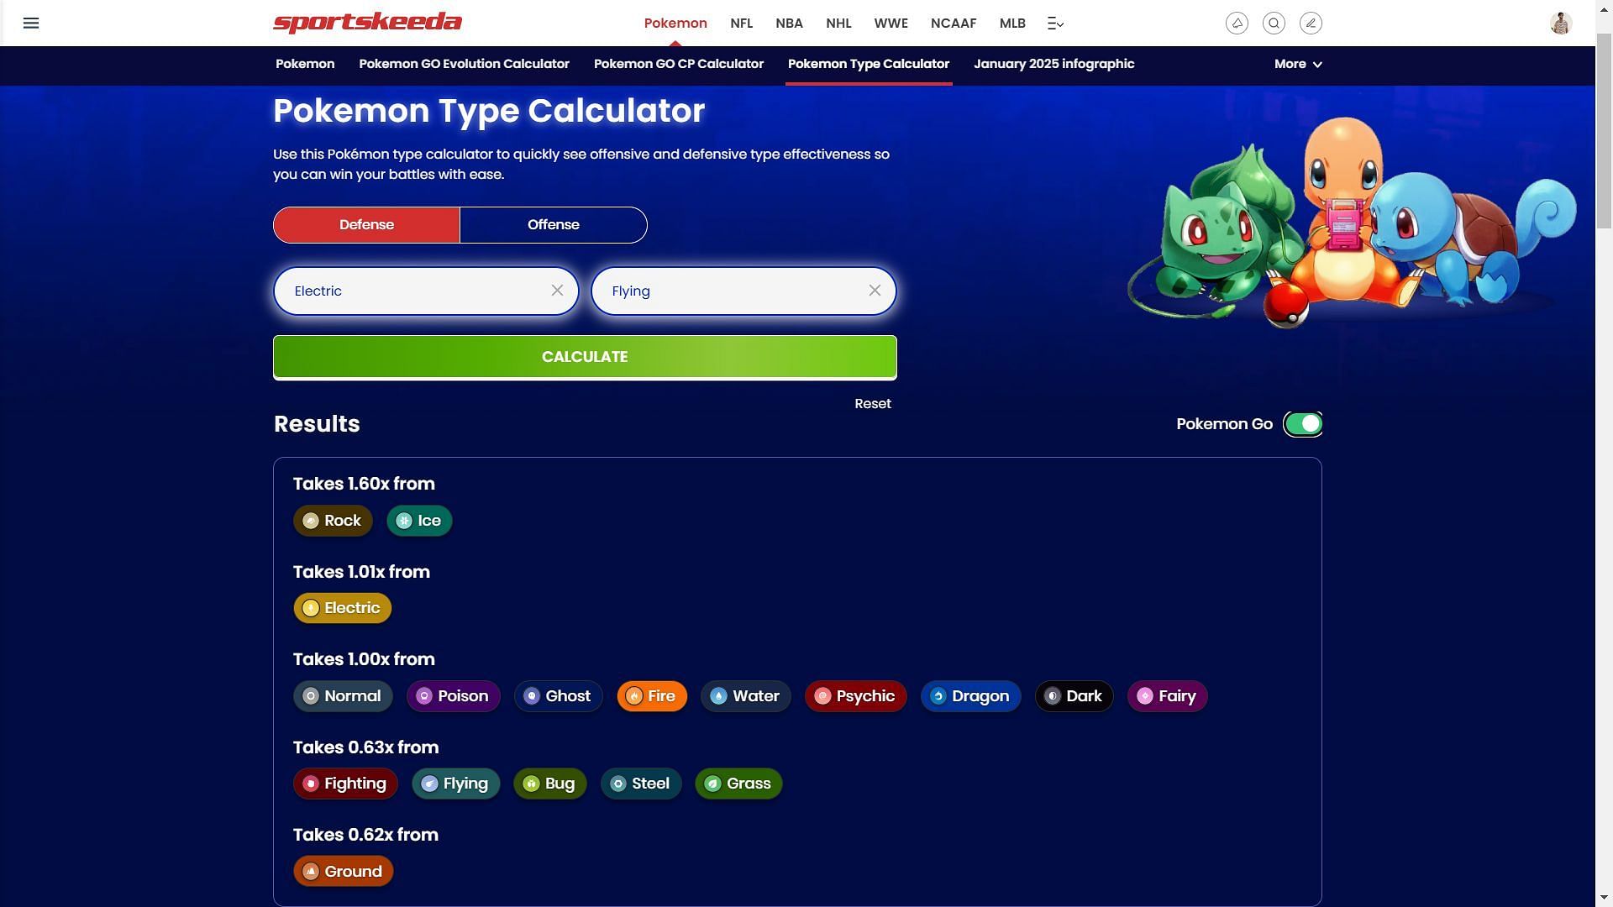Expand the hamburger menu icon

click(30, 21)
